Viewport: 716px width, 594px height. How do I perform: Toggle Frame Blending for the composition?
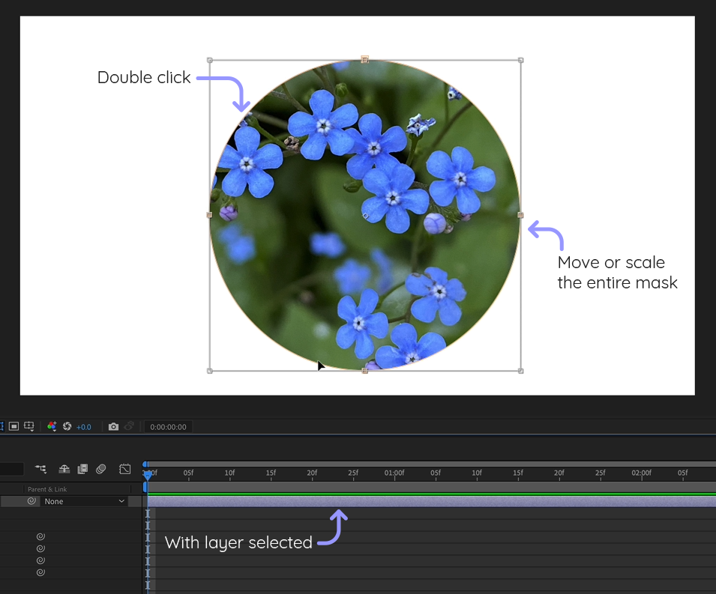[x=82, y=469]
